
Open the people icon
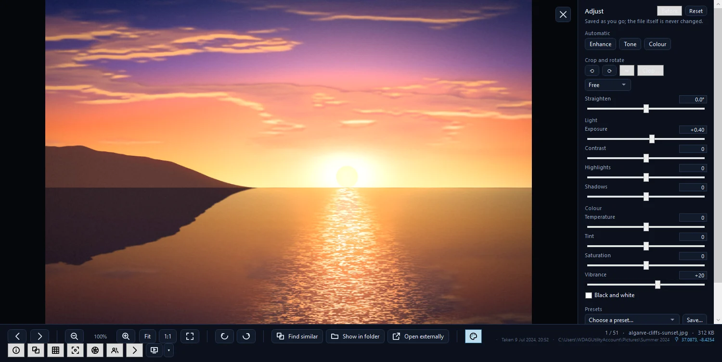(115, 350)
